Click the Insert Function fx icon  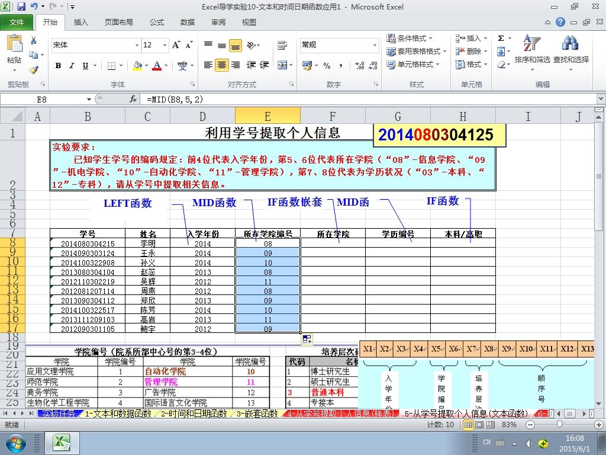(133, 100)
